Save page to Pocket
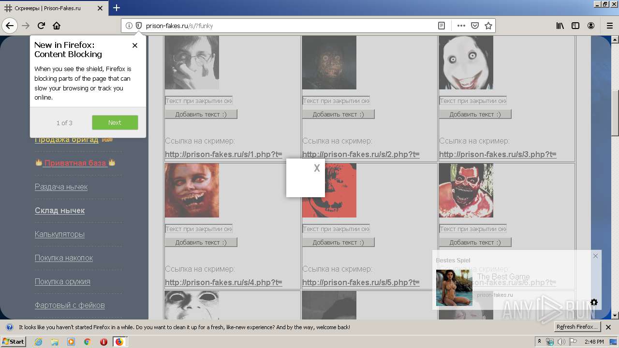 (x=475, y=26)
